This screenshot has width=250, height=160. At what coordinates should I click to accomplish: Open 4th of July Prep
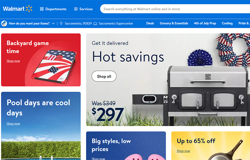pos(205,23)
